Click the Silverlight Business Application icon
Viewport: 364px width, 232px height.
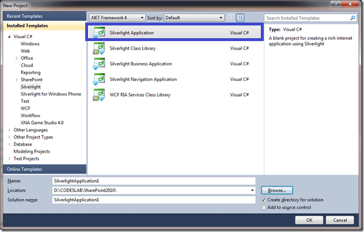coord(98,64)
